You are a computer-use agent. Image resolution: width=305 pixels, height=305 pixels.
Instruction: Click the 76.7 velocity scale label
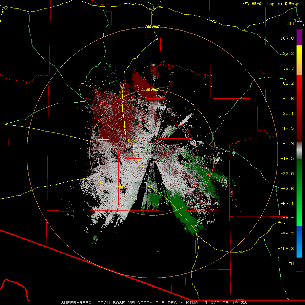click(288, 68)
